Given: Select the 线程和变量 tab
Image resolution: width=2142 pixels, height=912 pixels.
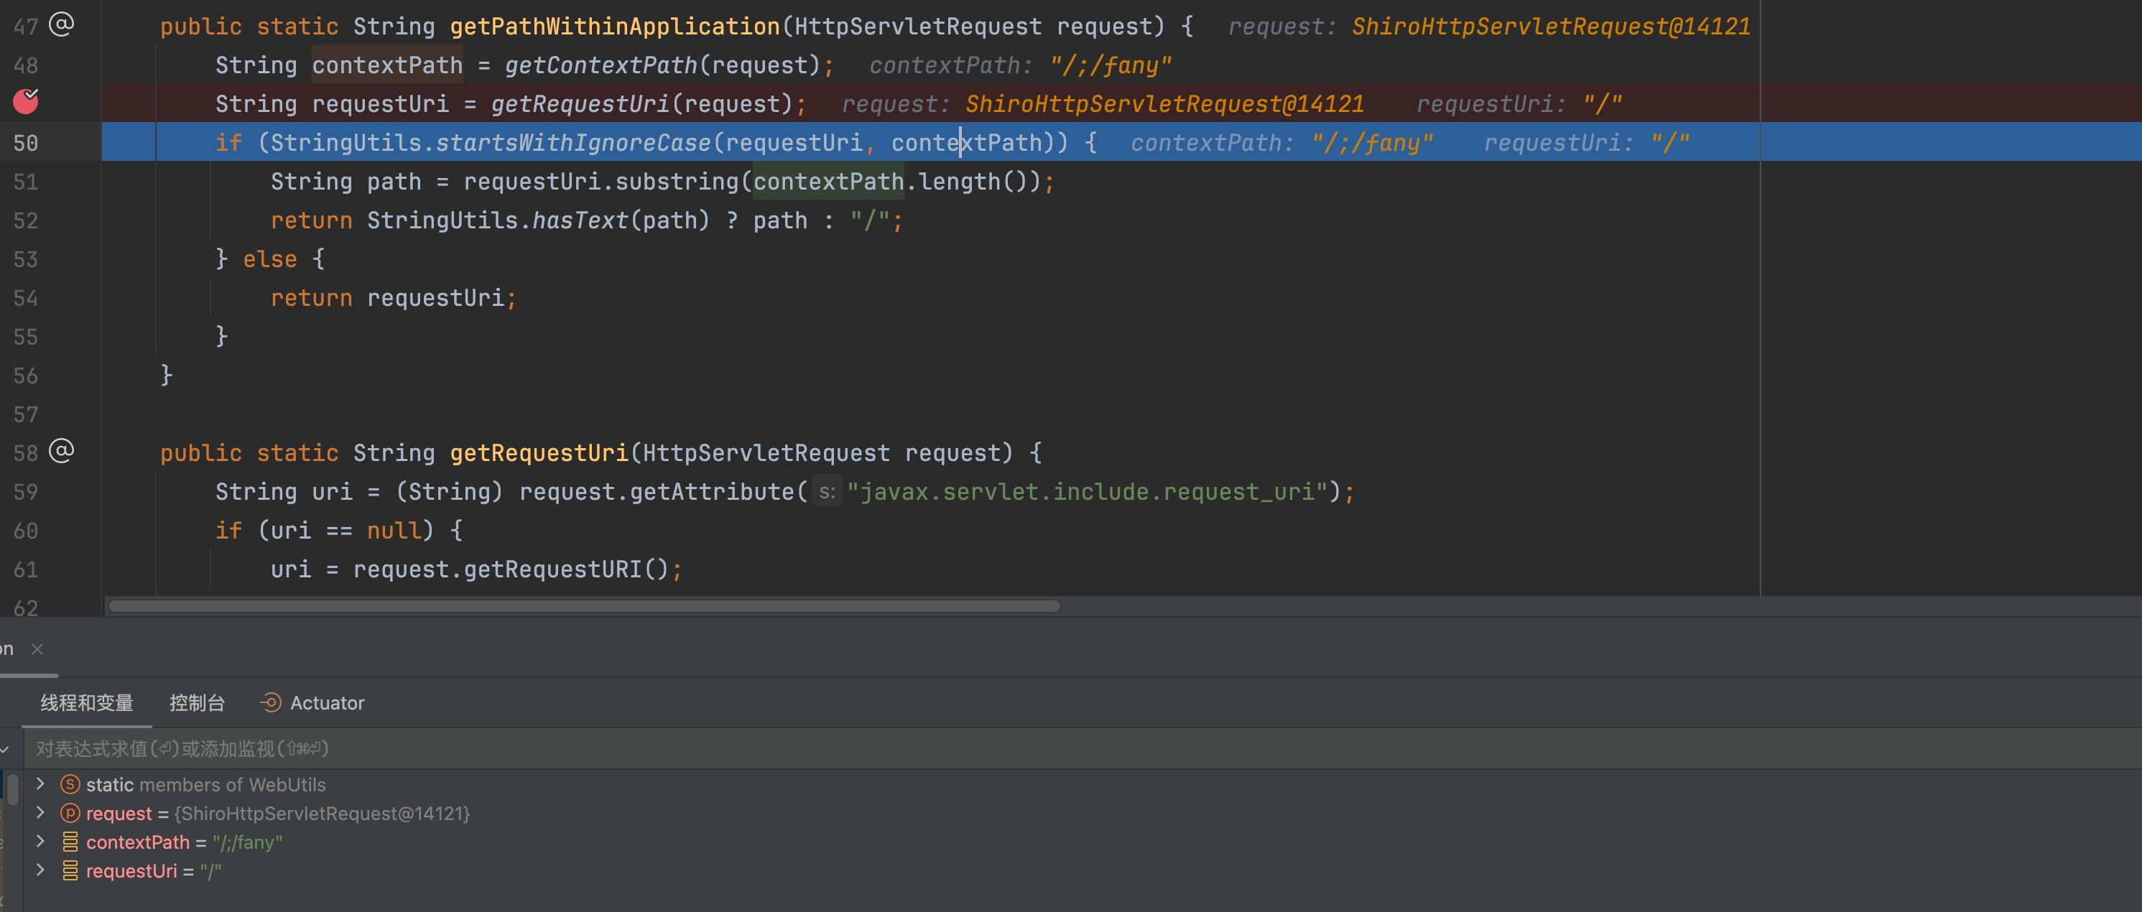Looking at the screenshot, I should coord(86,702).
